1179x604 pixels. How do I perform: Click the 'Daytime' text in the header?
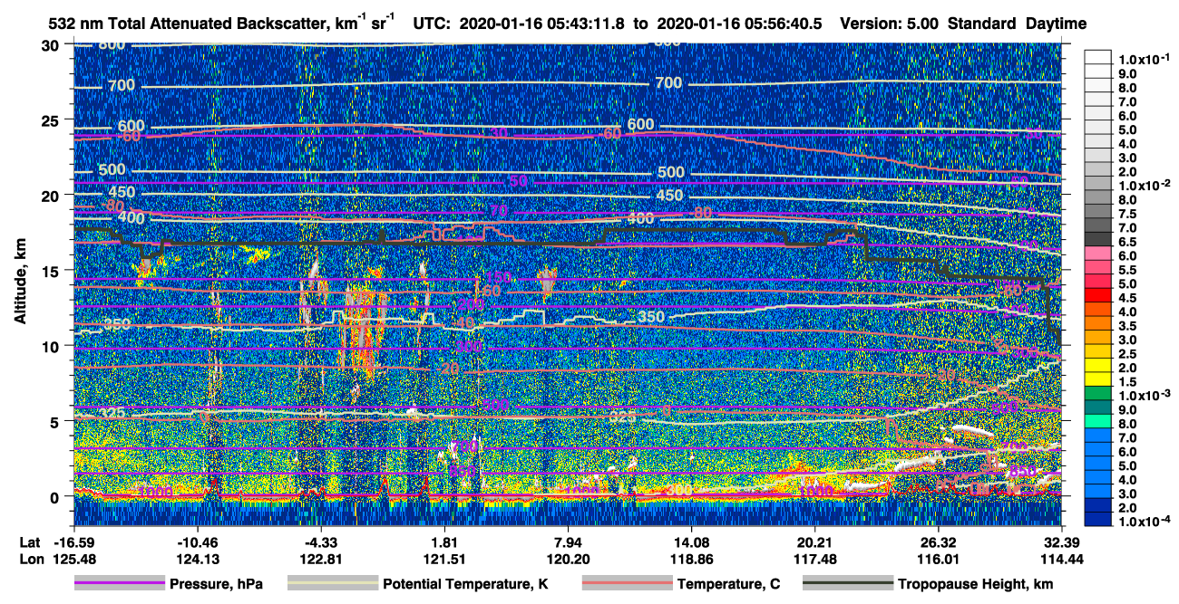[x=1056, y=24]
